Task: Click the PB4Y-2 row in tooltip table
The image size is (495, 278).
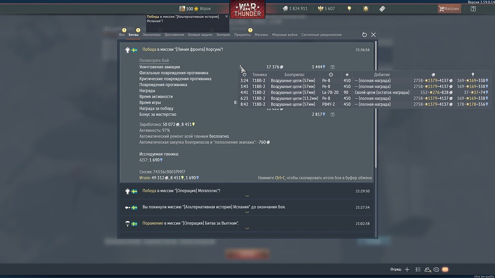Action: coord(364,104)
